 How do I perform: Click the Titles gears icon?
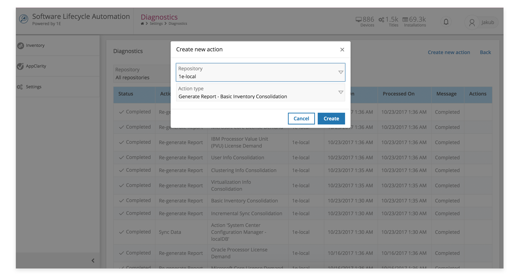click(381, 20)
